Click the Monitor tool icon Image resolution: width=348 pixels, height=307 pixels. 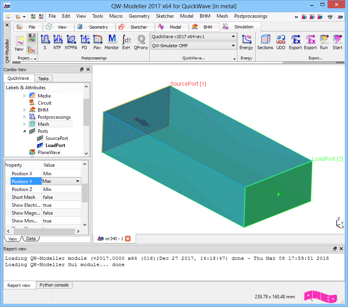coord(112,42)
